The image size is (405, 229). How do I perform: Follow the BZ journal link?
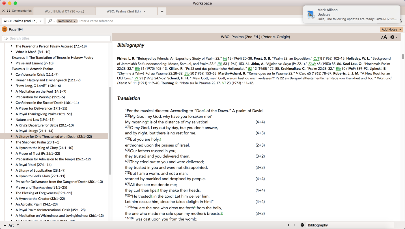(250, 69)
